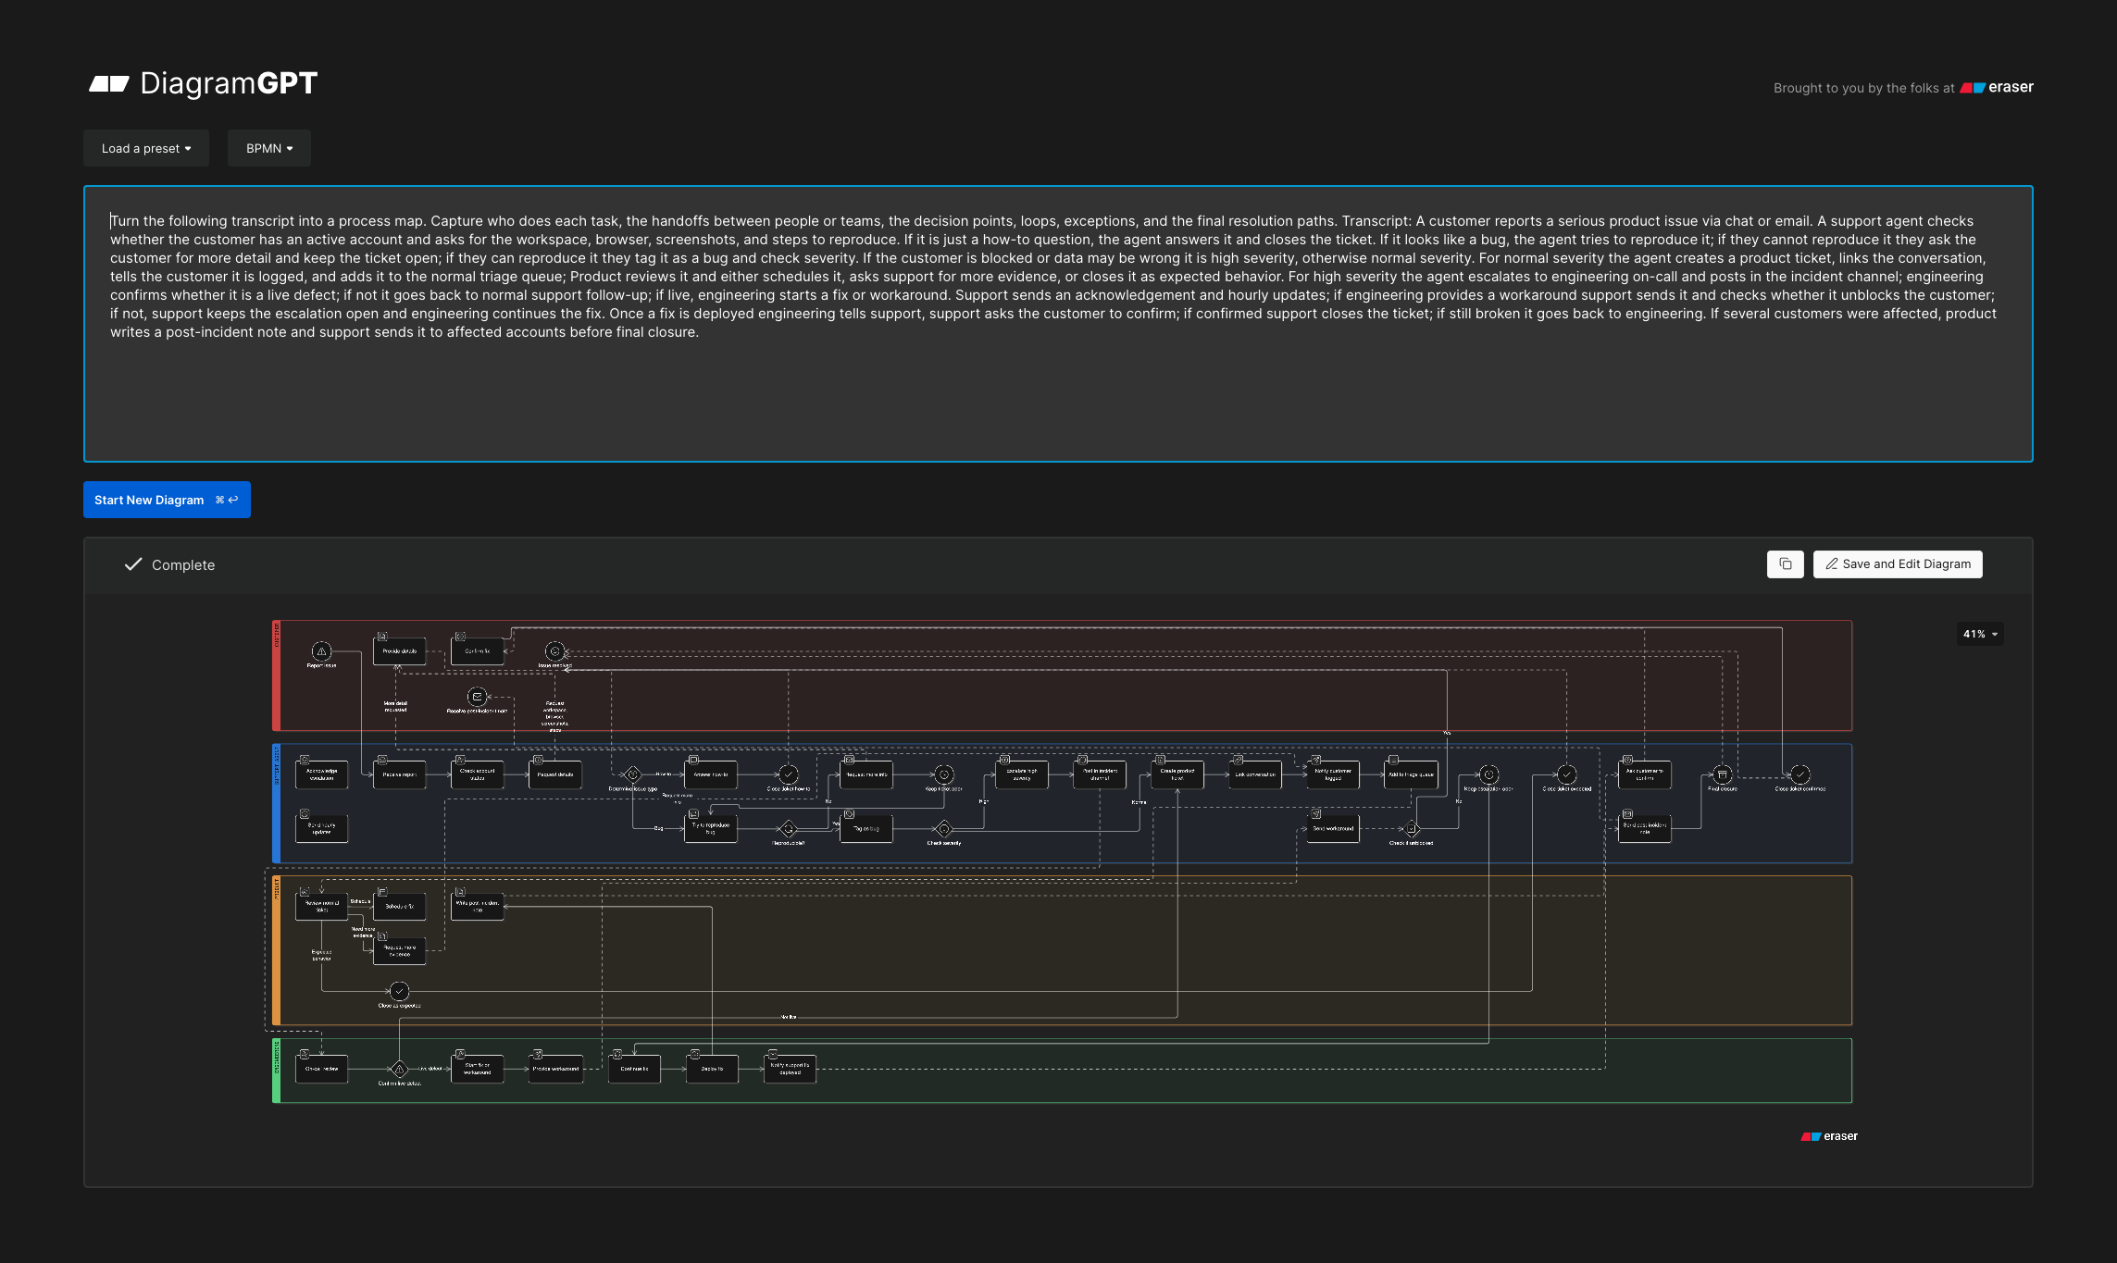Viewport: 2117px width, 1263px height.
Task: Click the Confirm live defect gateway
Action: (x=399, y=1069)
